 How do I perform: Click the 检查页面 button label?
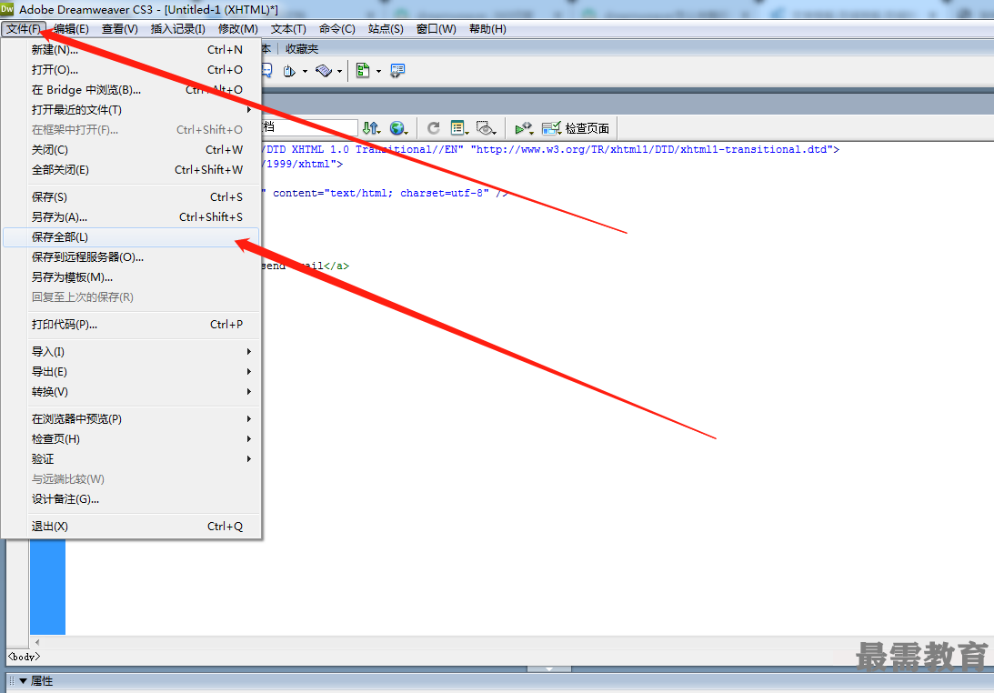coord(587,129)
